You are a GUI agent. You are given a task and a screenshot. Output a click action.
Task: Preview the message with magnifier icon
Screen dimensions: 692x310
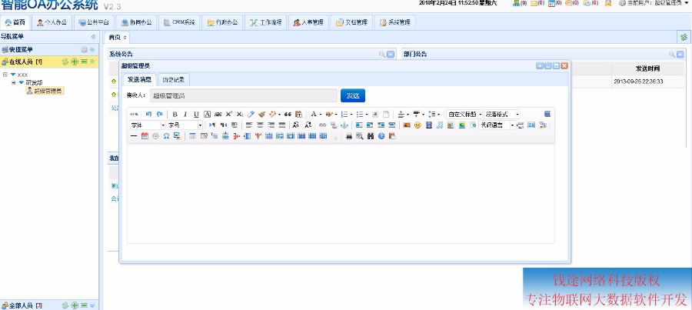pos(360,136)
